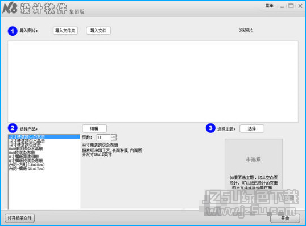Screen dimensions: 306x226
Task: Increase page count with up arrow
Action: pyautogui.click(x=114, y=136)
